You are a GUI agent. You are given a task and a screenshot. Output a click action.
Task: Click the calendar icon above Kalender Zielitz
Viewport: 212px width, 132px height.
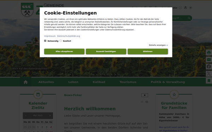tap(38, 94)
